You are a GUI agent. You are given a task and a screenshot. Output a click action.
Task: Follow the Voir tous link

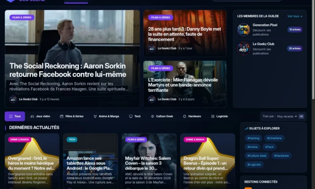(x=295, y=16)
